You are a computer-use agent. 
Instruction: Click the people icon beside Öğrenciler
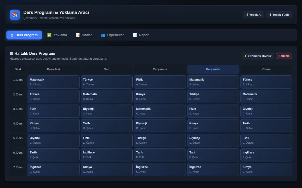coord(103,35)
